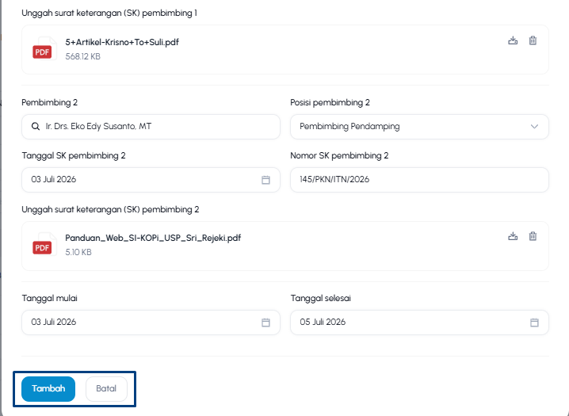Open calendar for Tanggal SK pembimbing 2
The image size is (569, 416).
click(265, 180)
